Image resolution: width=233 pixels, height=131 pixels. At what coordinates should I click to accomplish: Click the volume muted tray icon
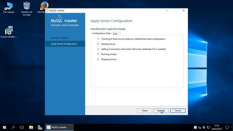[x=200, y=127]
